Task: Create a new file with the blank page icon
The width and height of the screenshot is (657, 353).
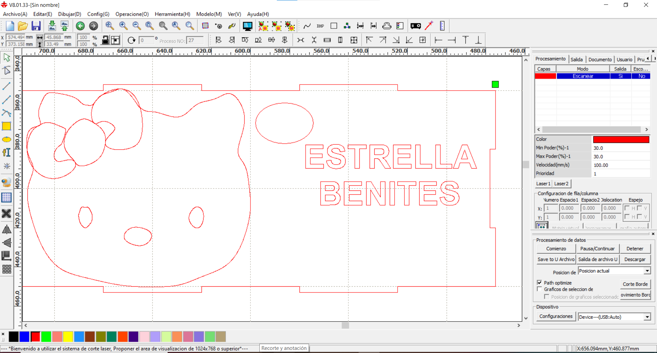Action: (x=10, y=26)
